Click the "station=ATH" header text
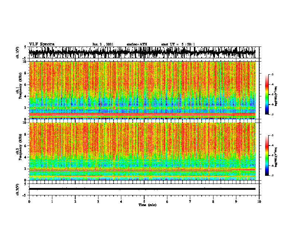 [x=137, y=44]
